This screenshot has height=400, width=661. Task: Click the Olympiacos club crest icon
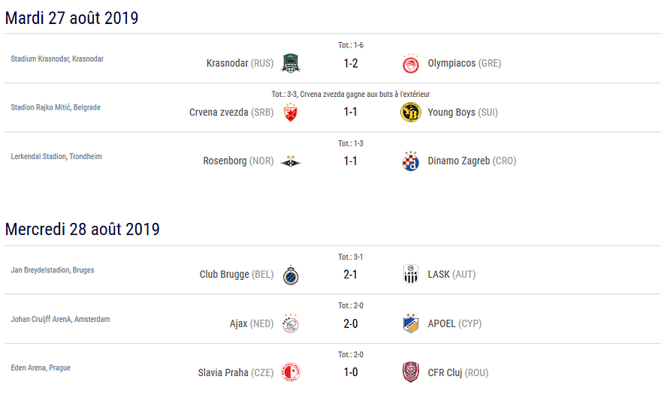[410, 63]
